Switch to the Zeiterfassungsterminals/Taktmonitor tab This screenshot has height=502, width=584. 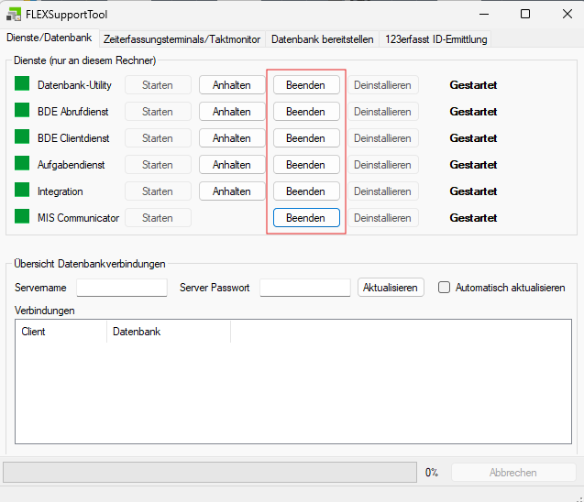pos(182,38)
